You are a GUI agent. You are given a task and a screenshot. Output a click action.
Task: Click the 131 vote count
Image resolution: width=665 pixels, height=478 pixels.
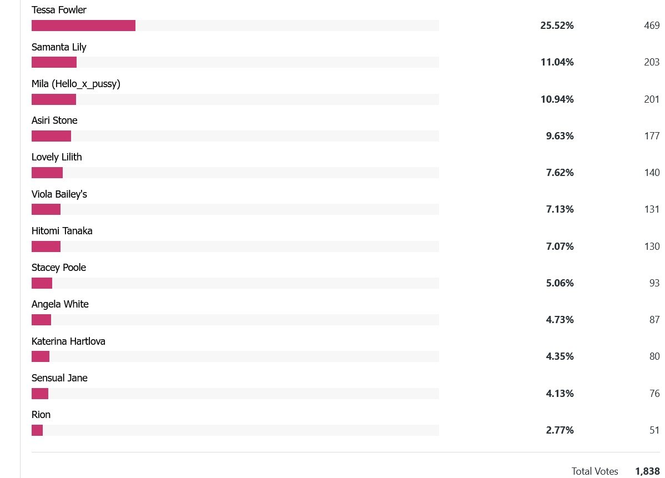(x=652, y=209)
